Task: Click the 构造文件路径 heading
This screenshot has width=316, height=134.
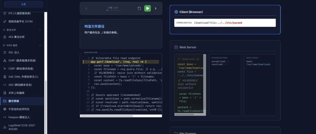Action: tap(94, 26)
